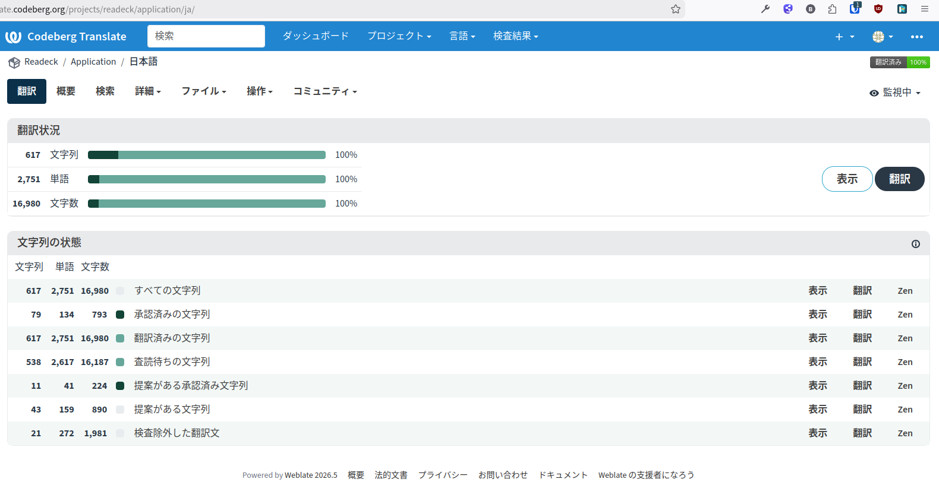Click the 文字数 progress bar
Image resolution: width=939 pixels, height=498 pixels.
point(207,204)
